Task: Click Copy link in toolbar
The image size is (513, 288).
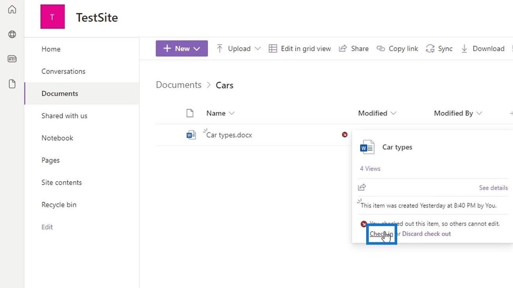Action: pyautogui.click(x=398, y=48)
